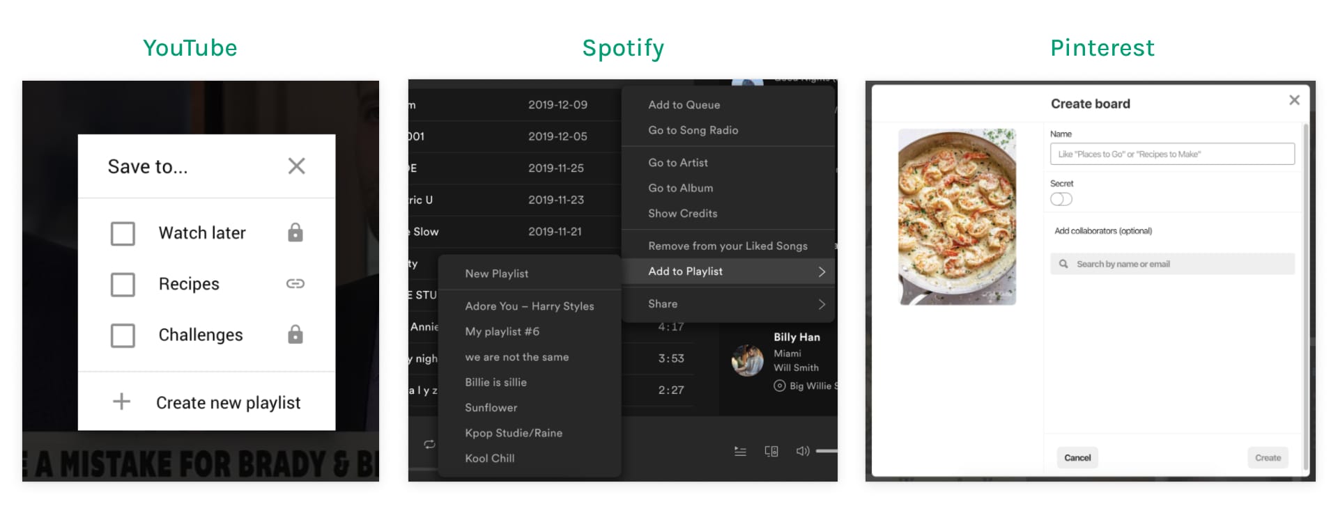Check the Recipes playlist checkbox
The height and width of the screenshot is (515, 1338).
tap(123, 284)
